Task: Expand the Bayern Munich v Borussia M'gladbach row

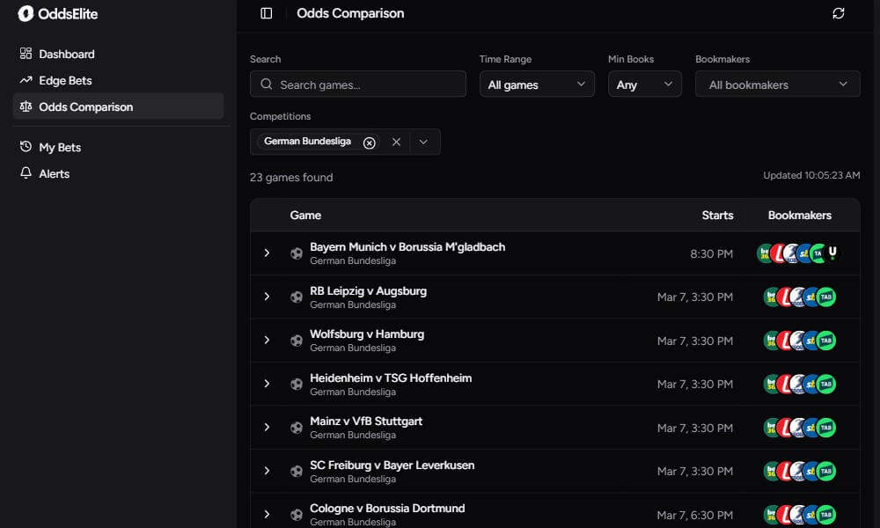Action: coord(267,253)
